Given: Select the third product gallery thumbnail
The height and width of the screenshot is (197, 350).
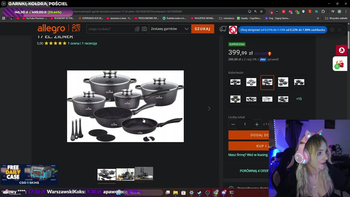Looking at the screenshot, I should click(x=144, y=174).
